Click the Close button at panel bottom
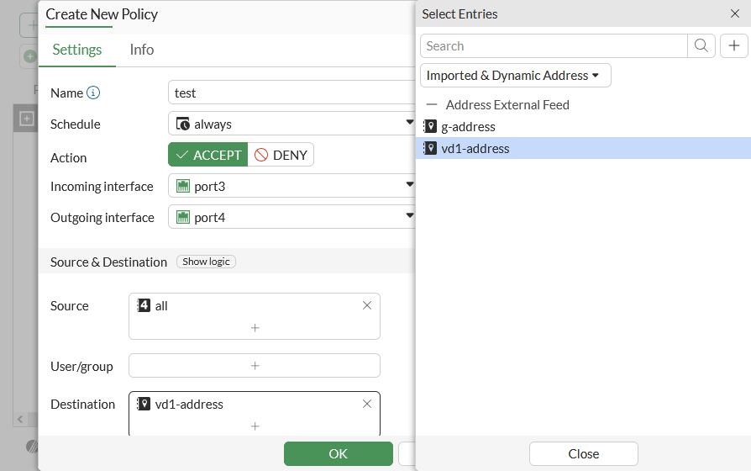751x471 pixels. click(x=583, y=453)
